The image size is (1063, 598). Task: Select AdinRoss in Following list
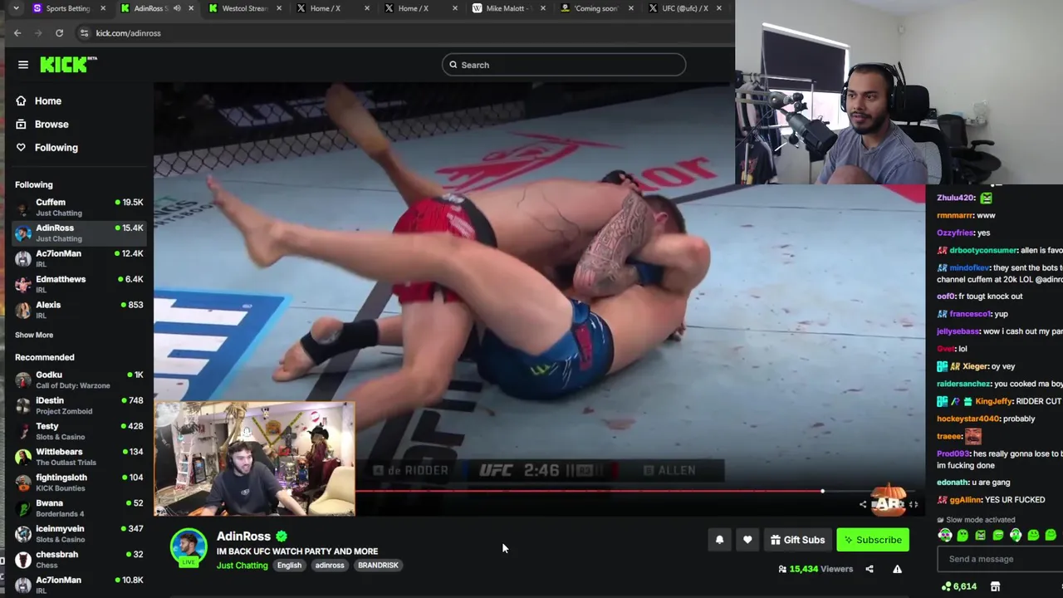(79, 233)
